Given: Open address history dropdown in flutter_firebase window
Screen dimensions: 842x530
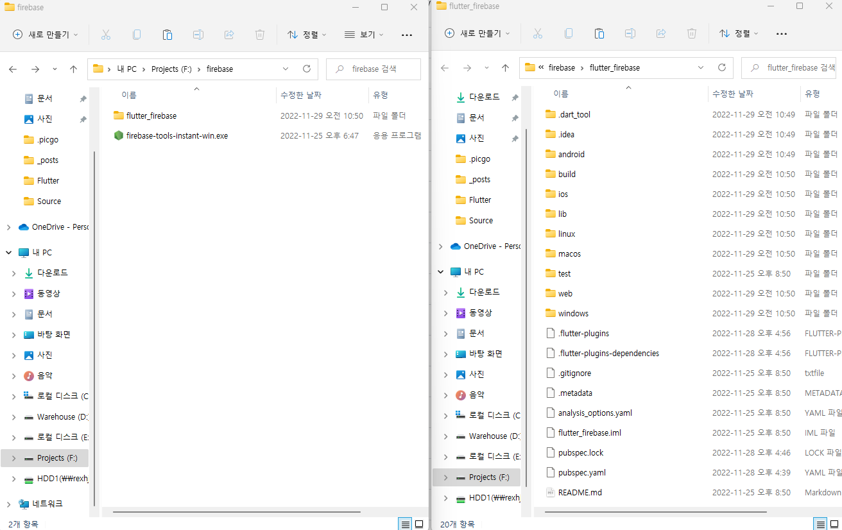Looking at the screenshot, I should [x=701, y=67].
